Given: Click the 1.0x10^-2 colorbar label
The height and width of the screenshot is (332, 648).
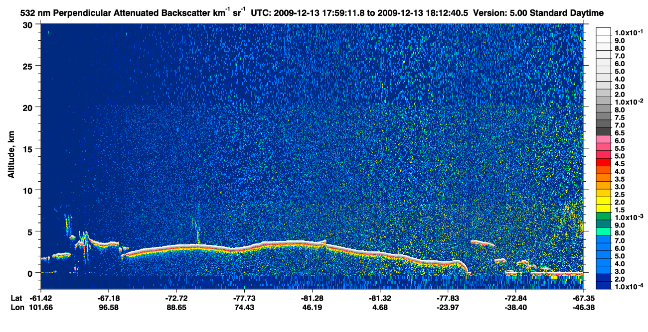Looking at the screenshot, I should (628, 102).
